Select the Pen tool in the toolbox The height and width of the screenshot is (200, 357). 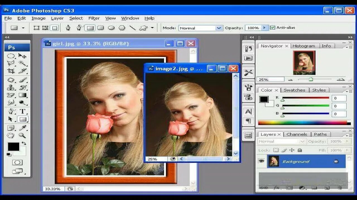11,112
